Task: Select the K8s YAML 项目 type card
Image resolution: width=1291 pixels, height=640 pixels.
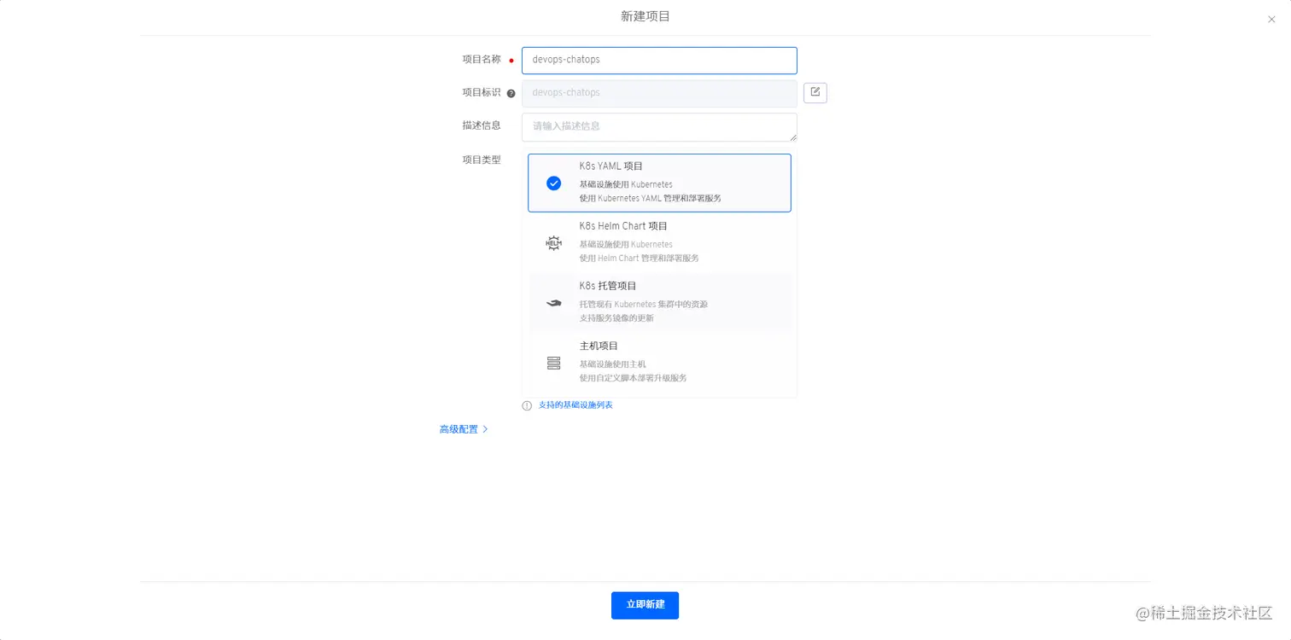Action: click(x=659, y=183)
